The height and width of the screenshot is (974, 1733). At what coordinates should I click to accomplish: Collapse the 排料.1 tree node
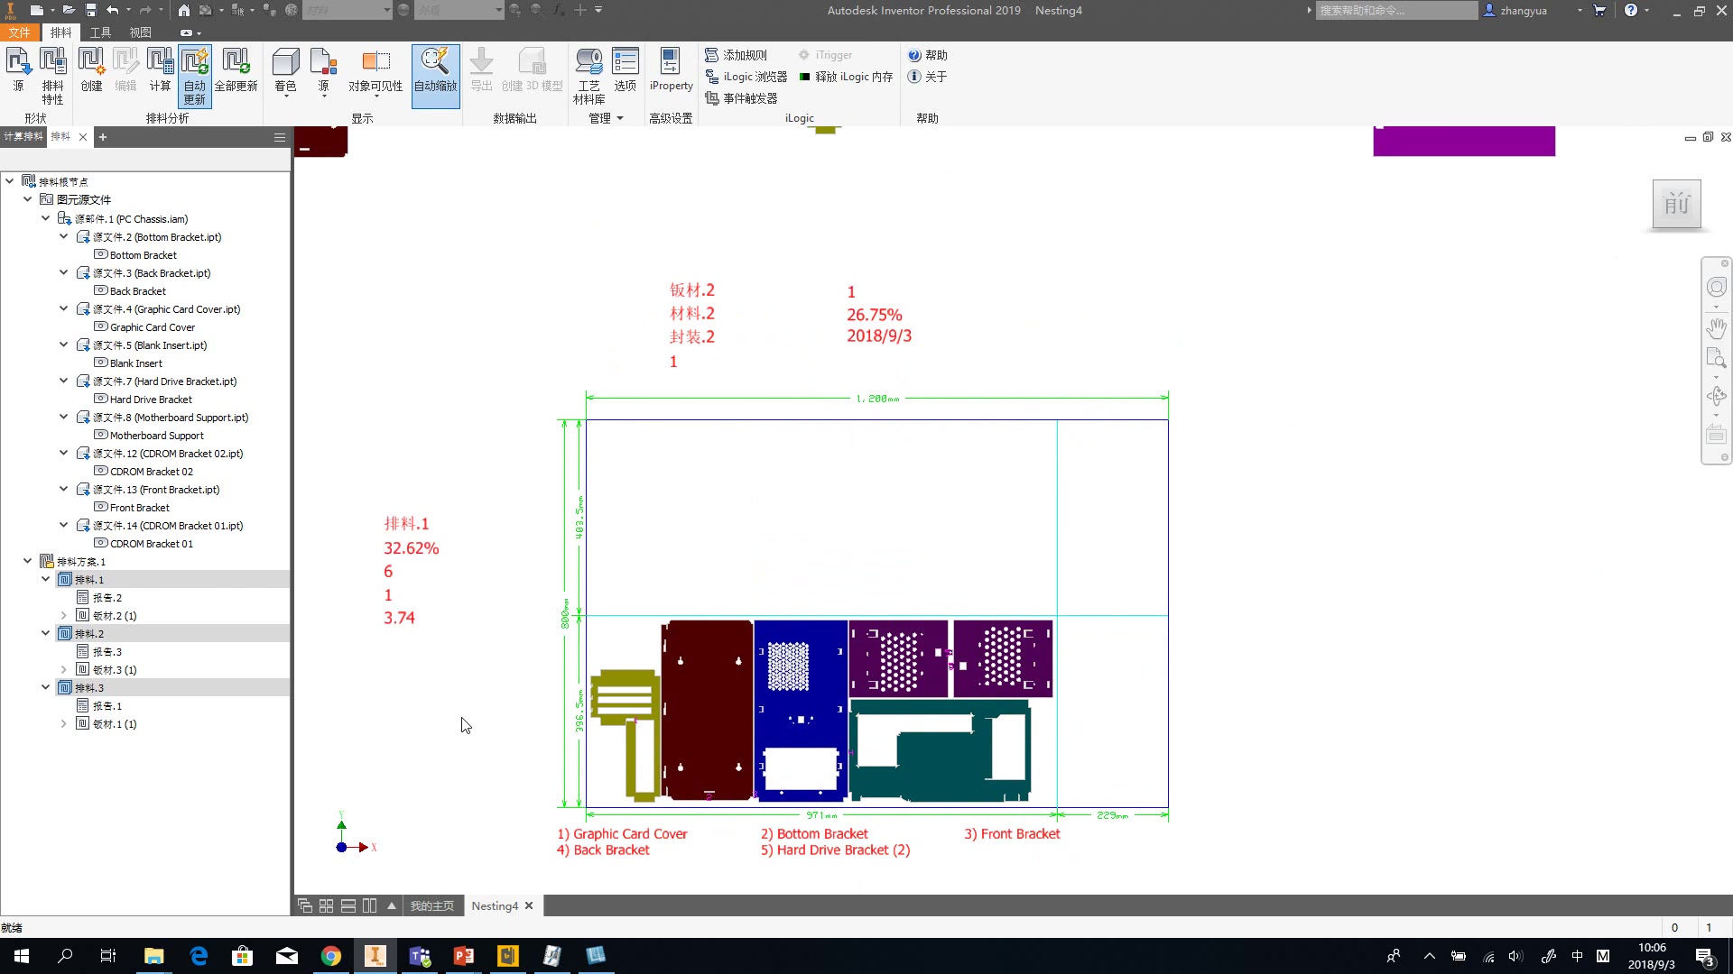pos(46,579)
